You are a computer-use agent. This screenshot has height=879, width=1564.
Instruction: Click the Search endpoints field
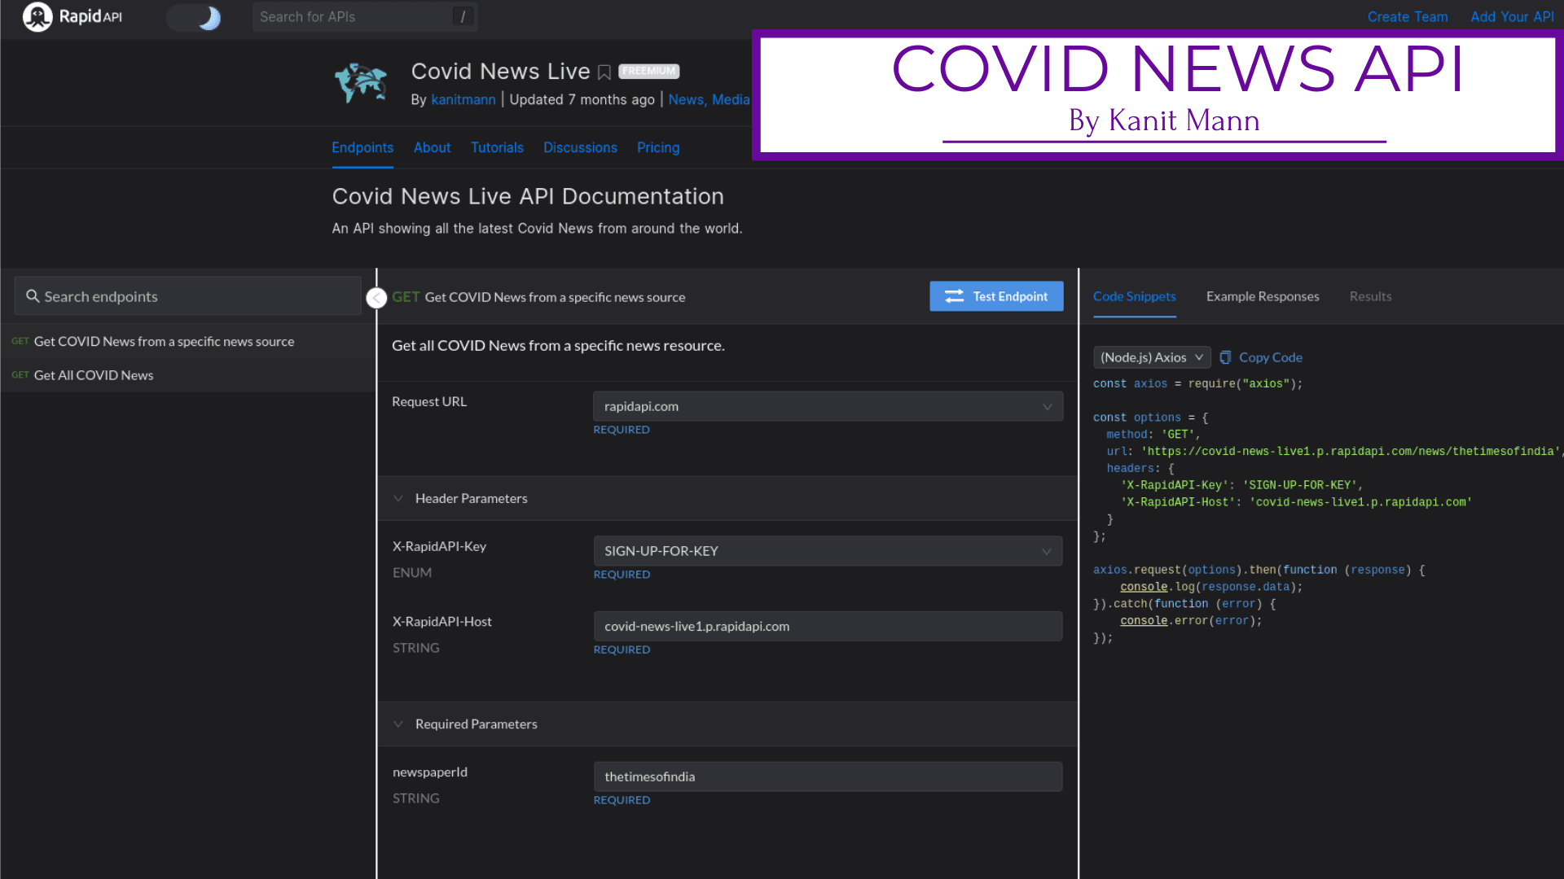click(187, 296)
